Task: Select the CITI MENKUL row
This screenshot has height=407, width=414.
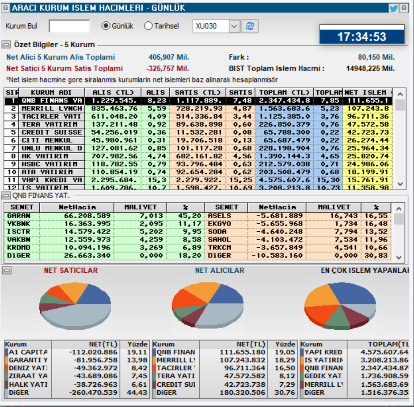Action: pos(198,140)
